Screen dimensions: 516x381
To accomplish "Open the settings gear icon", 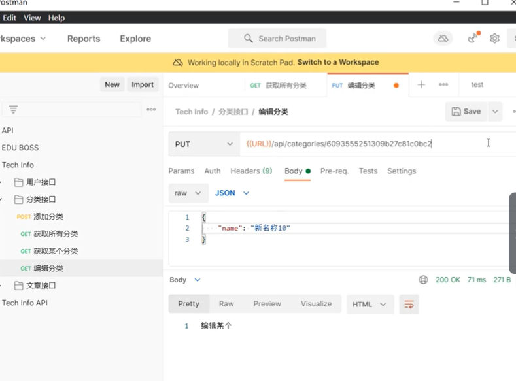I will click(494, 39).
